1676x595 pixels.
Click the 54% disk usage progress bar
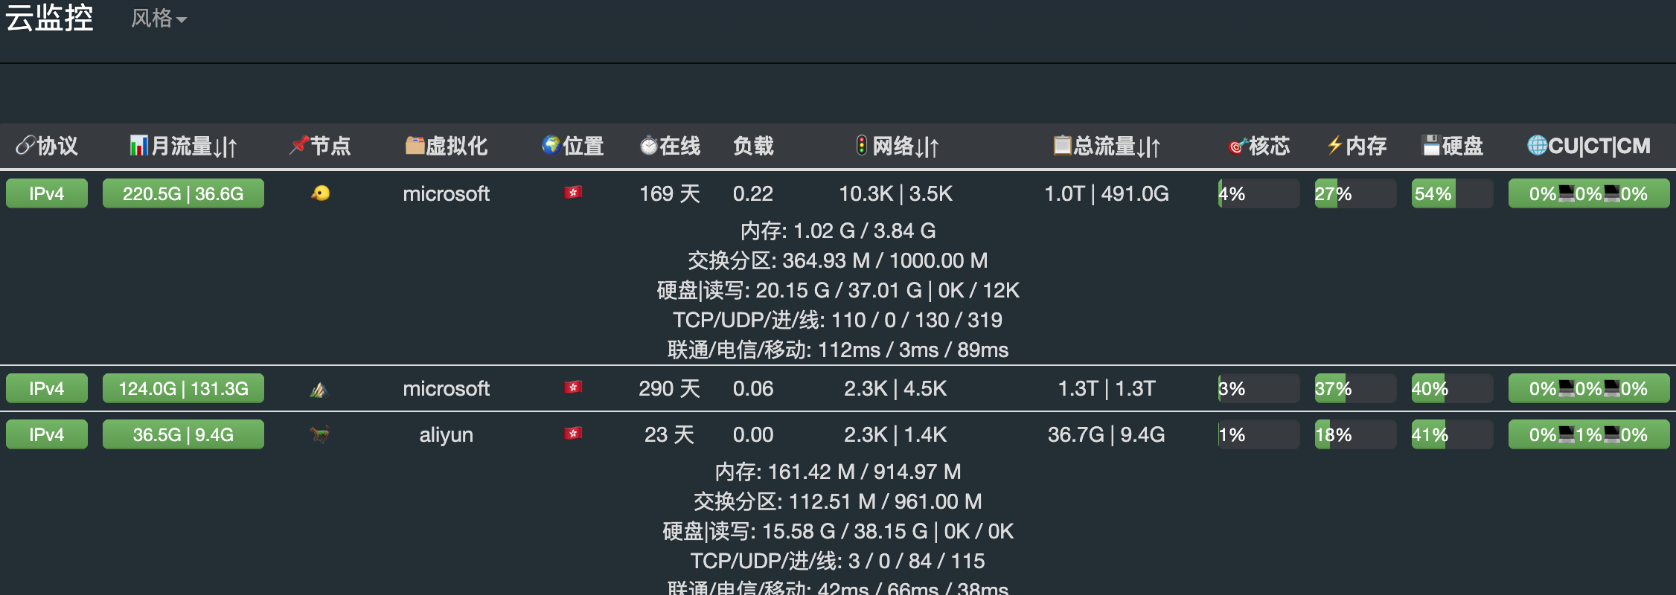(x=1452, y=194)
